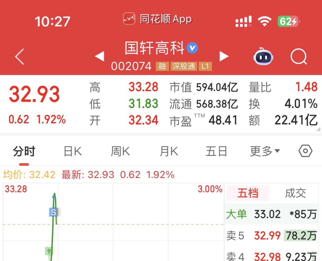
Task: Tap the turnover rate 4.01%
Action: [x=301, y=103]
